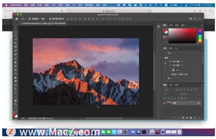The image size is (216, 139).
Task: Select the Clone Stamp tool
Action: pos(15,62)
